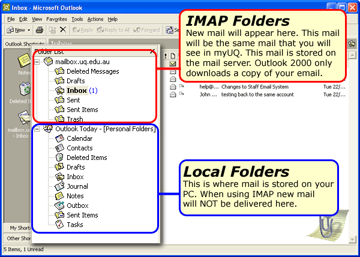Open the Tools menu
The height and width of the screenshot is (257, 360).
coord(77,19)
